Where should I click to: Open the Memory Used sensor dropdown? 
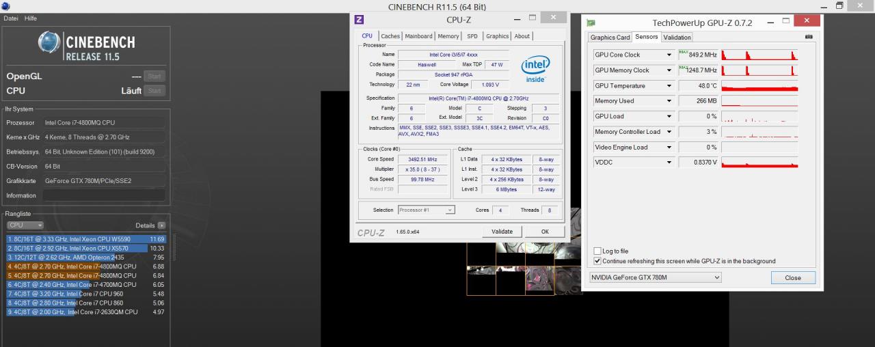(x=669, y=101)
